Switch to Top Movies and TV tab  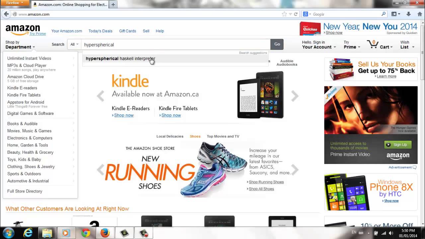point(223,136)
